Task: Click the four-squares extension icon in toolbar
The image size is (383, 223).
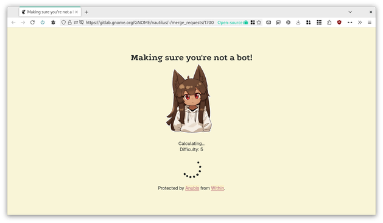Action: 309,23
